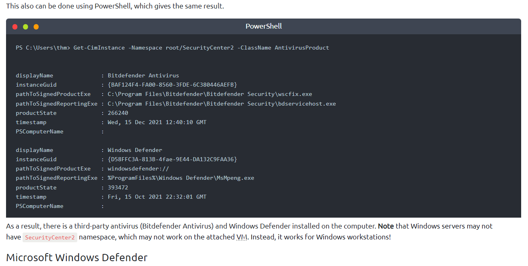Select the productState value 266240
The width and height of the screenshot is (528, 266).
118,113
